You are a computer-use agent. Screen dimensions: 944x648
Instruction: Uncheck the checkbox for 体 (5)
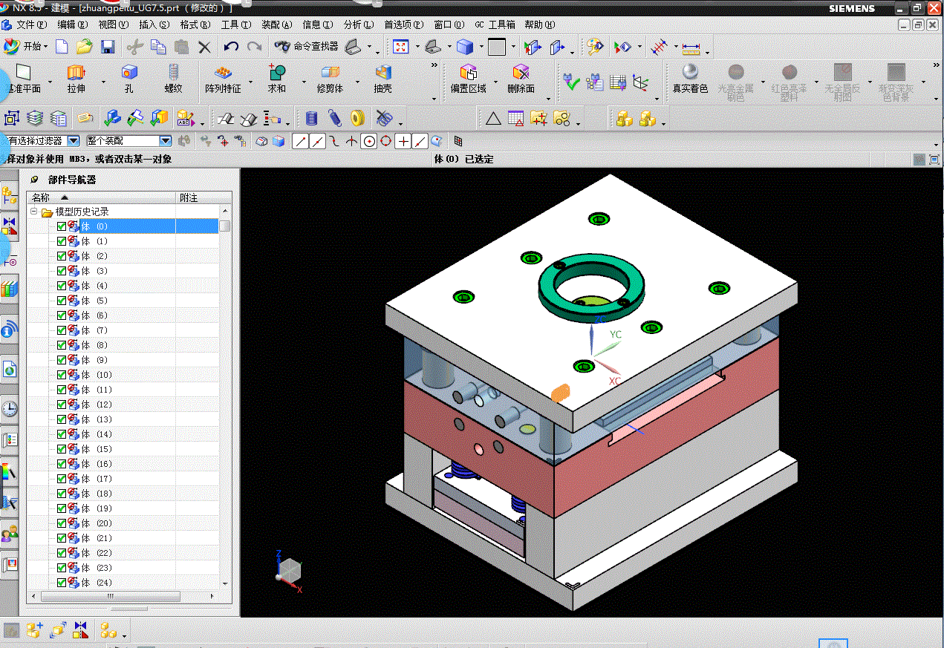pos(62,301)
